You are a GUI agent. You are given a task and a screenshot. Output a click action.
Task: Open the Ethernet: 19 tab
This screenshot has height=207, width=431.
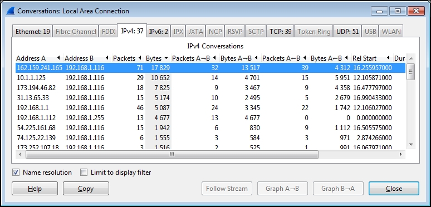pyautogui.click(x=33, y=32)
